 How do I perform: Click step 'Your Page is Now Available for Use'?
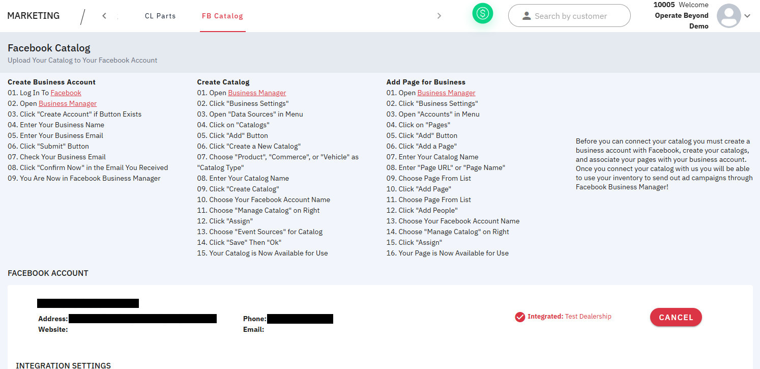click(x=448, y=253)
